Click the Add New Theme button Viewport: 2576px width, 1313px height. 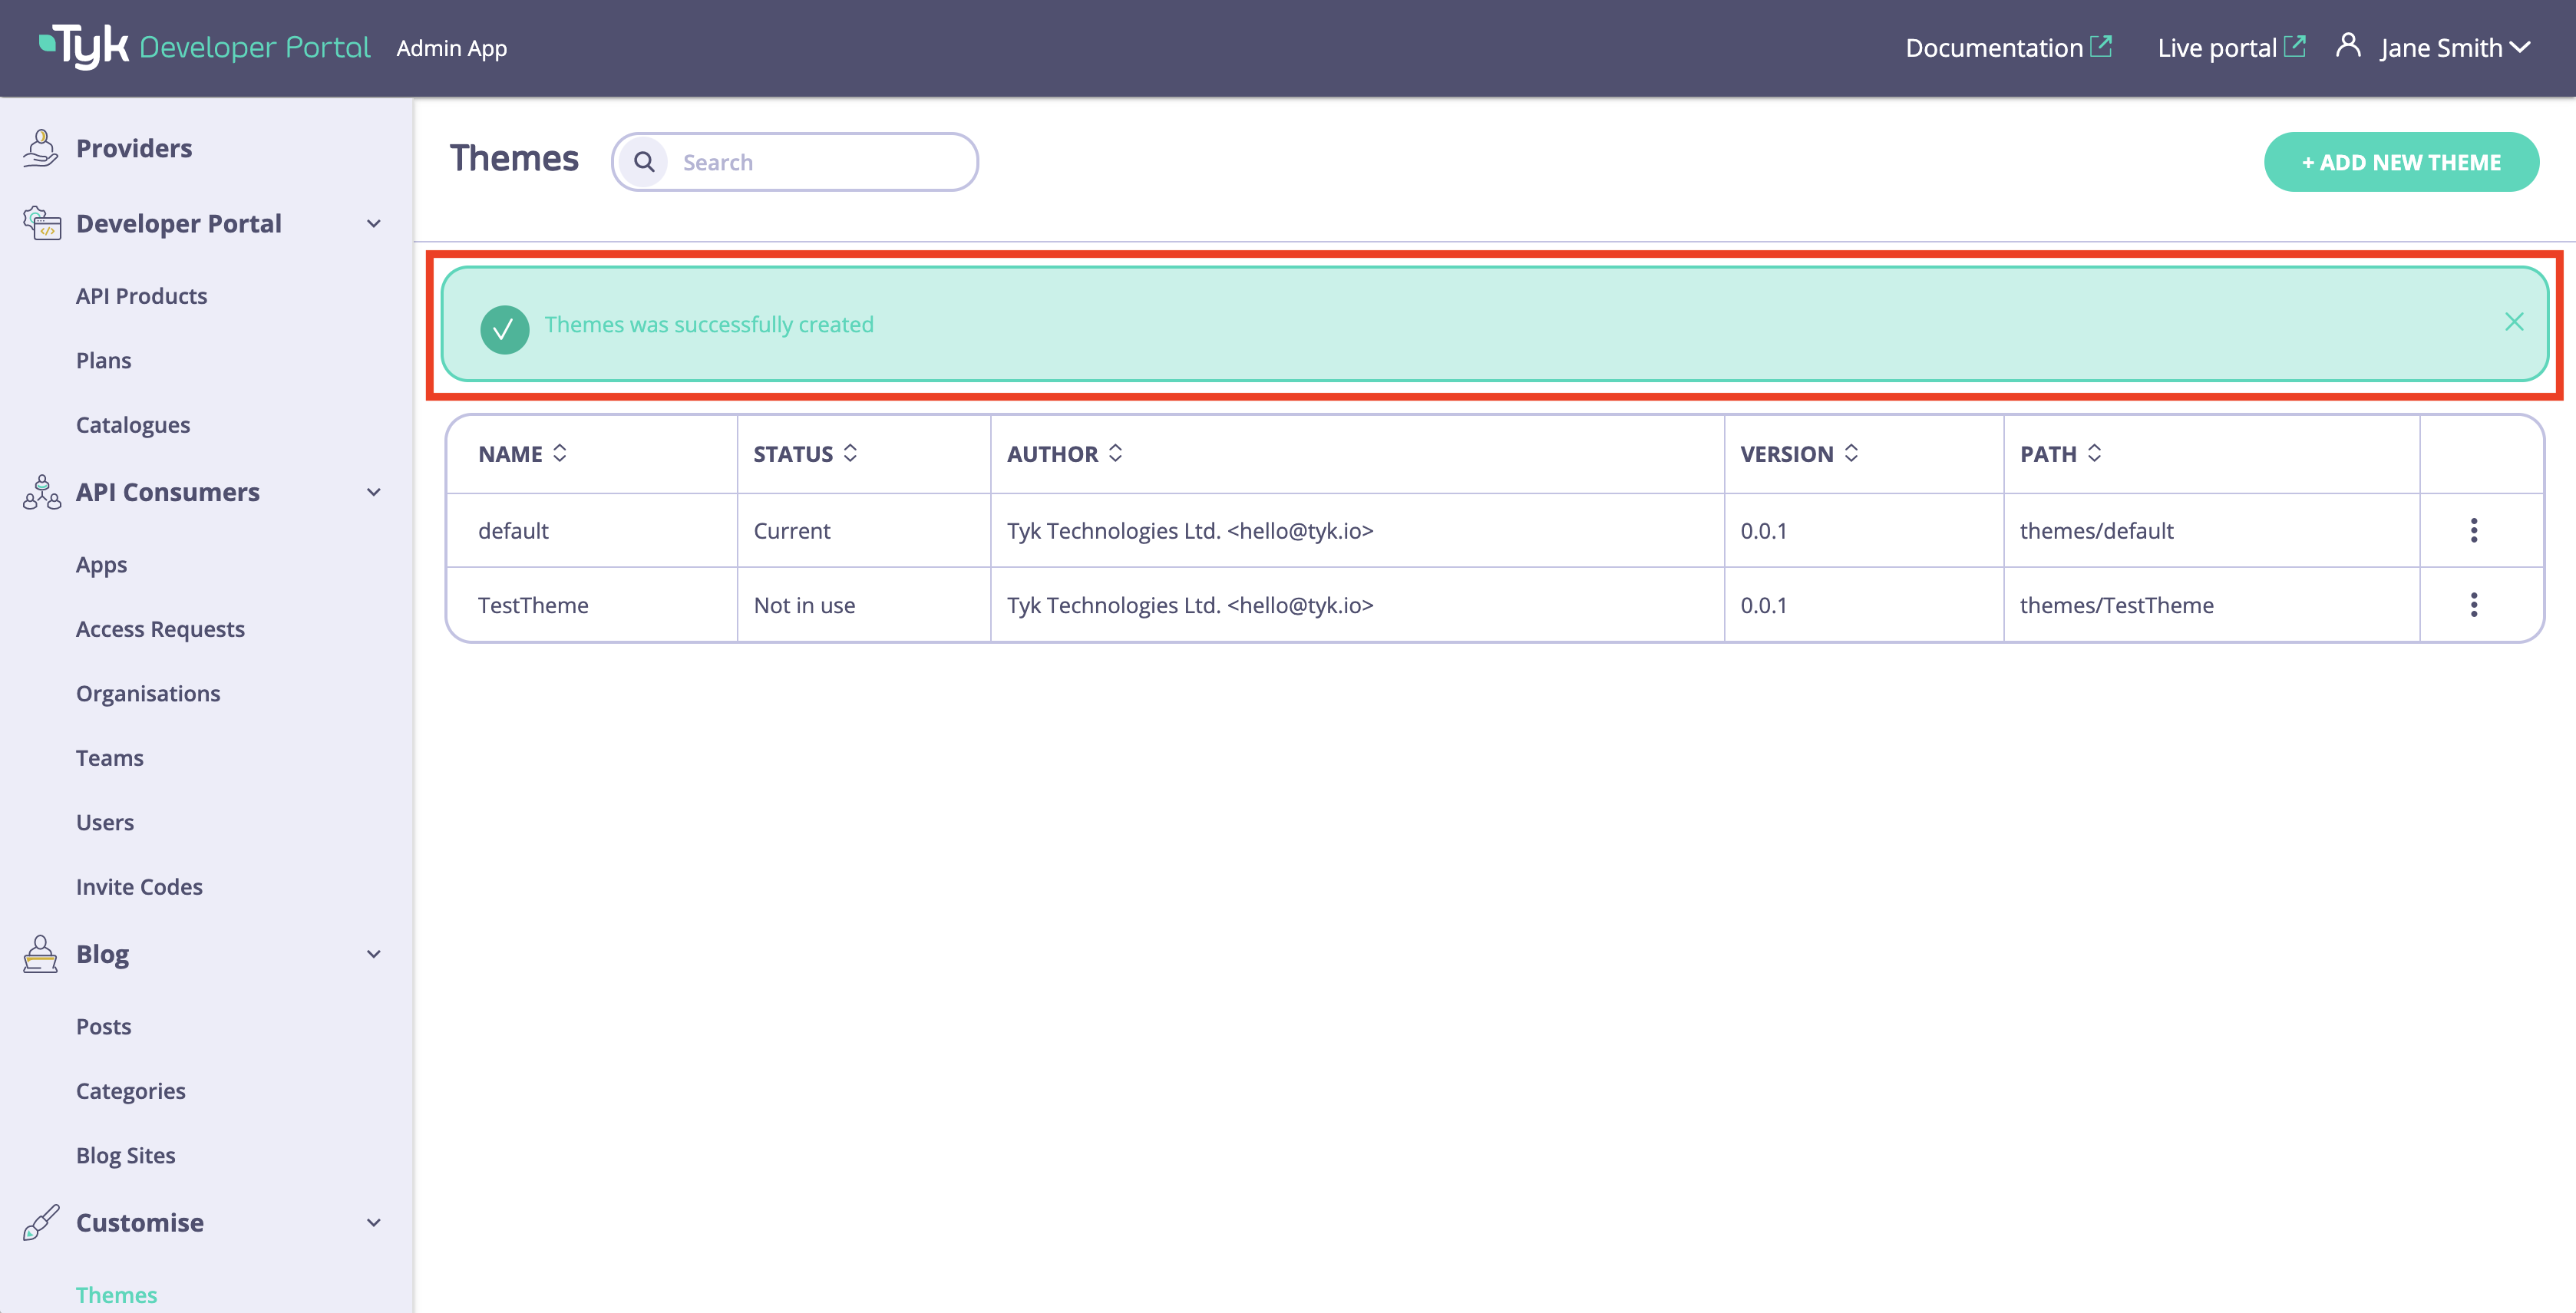[2400, 162]
